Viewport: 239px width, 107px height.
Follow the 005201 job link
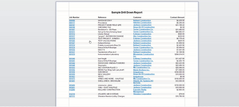(x=72, y=88)
